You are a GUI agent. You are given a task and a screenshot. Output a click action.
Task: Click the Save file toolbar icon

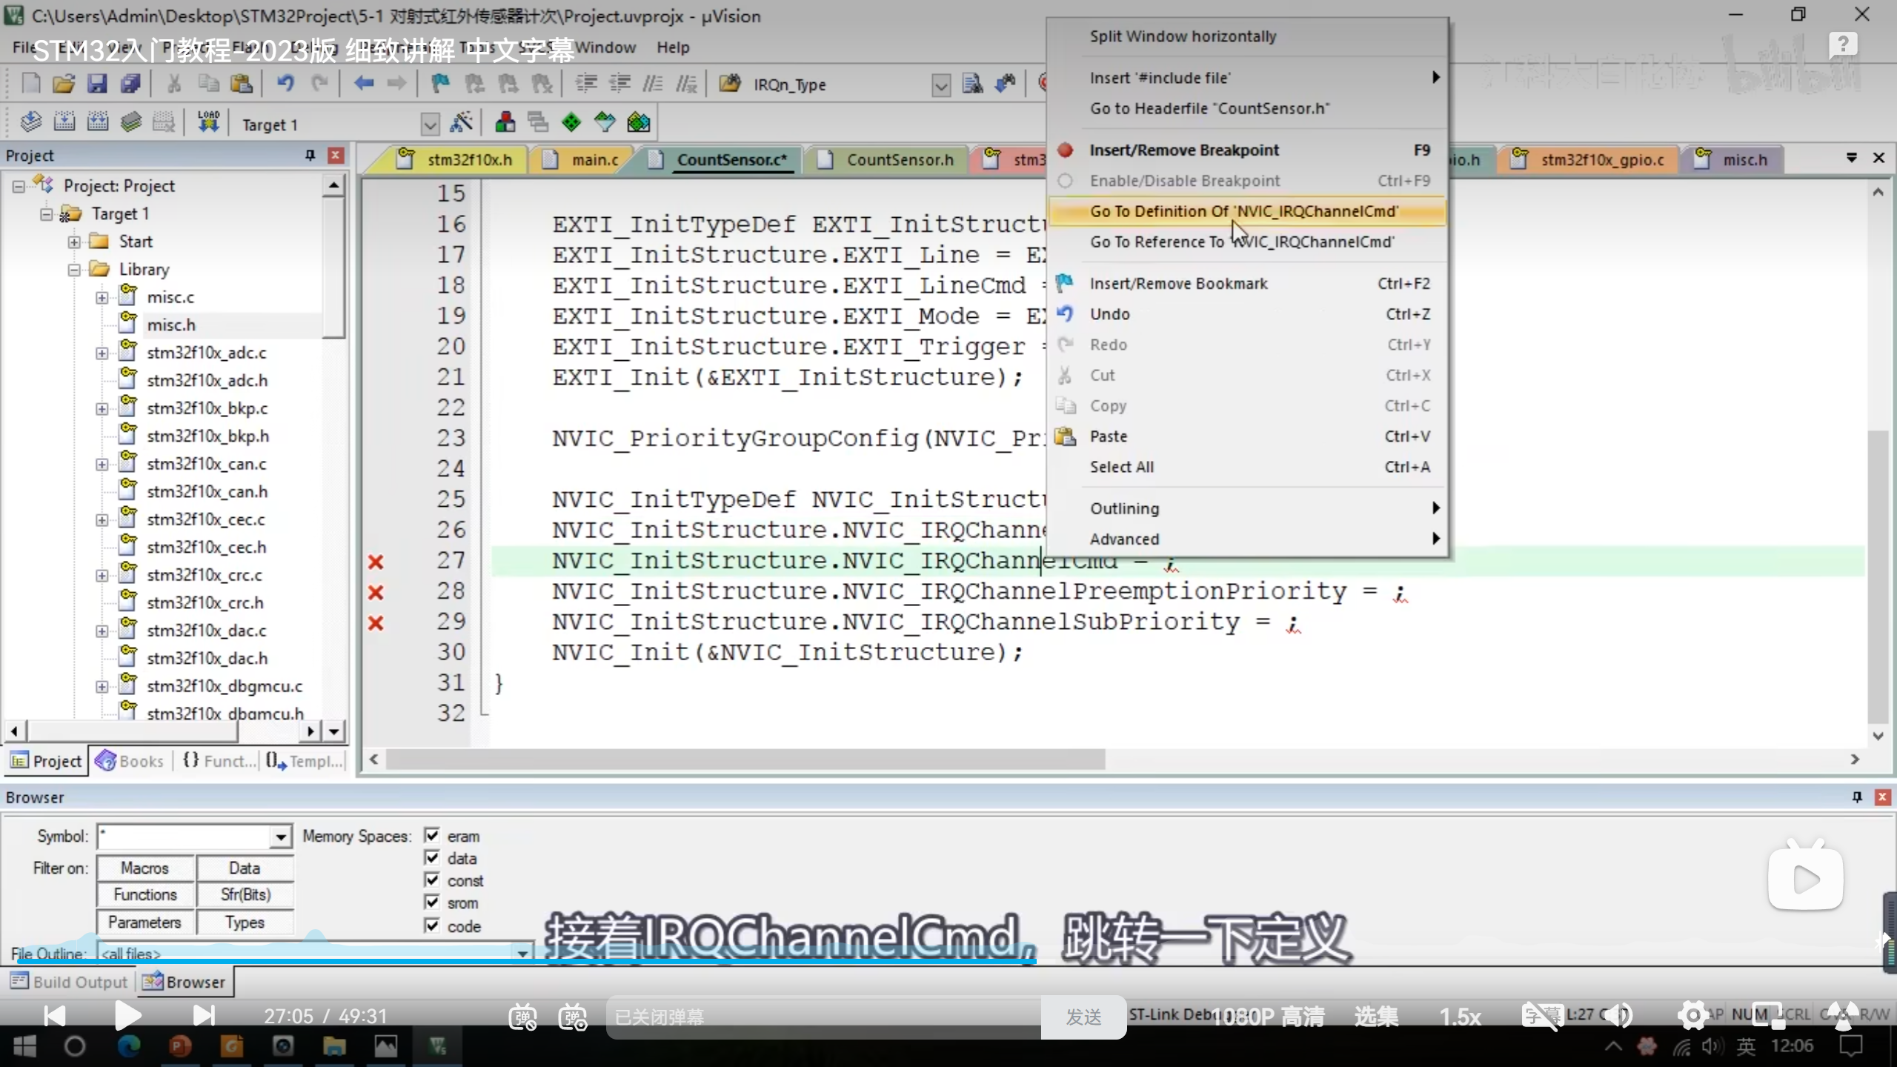(97, 84)
